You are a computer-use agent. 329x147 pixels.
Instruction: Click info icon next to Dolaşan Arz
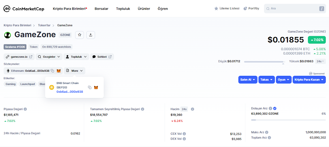point(270,108)
